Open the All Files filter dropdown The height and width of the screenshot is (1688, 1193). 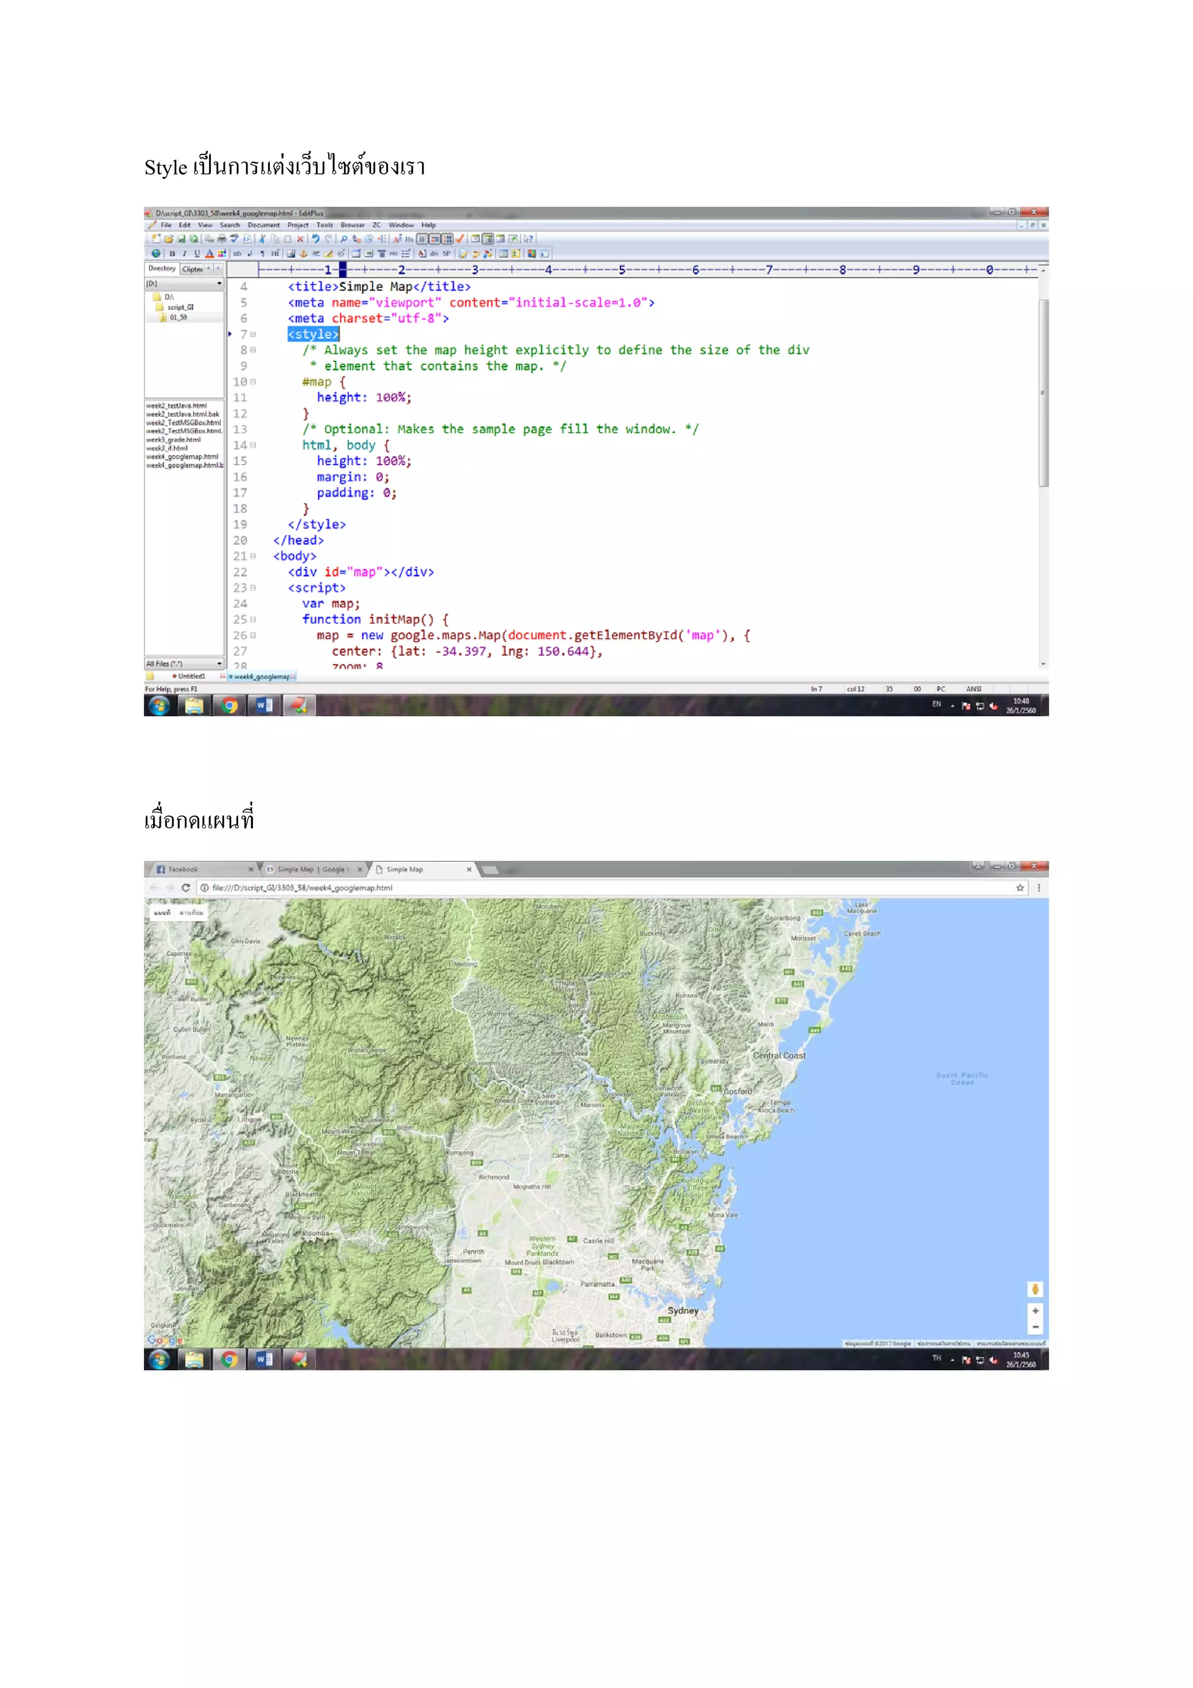click(x=219, y=664)
